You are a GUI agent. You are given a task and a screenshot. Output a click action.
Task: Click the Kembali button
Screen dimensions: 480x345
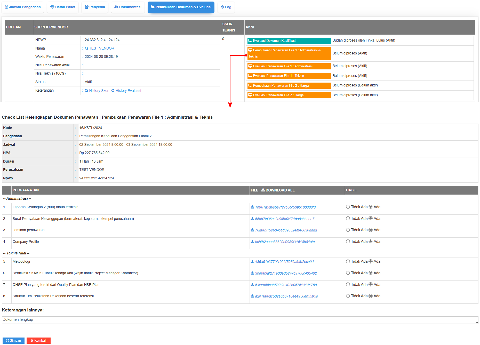point(38,341)
